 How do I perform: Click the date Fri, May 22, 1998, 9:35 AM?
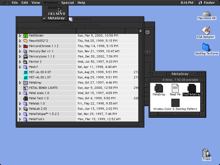pos(98,104)
